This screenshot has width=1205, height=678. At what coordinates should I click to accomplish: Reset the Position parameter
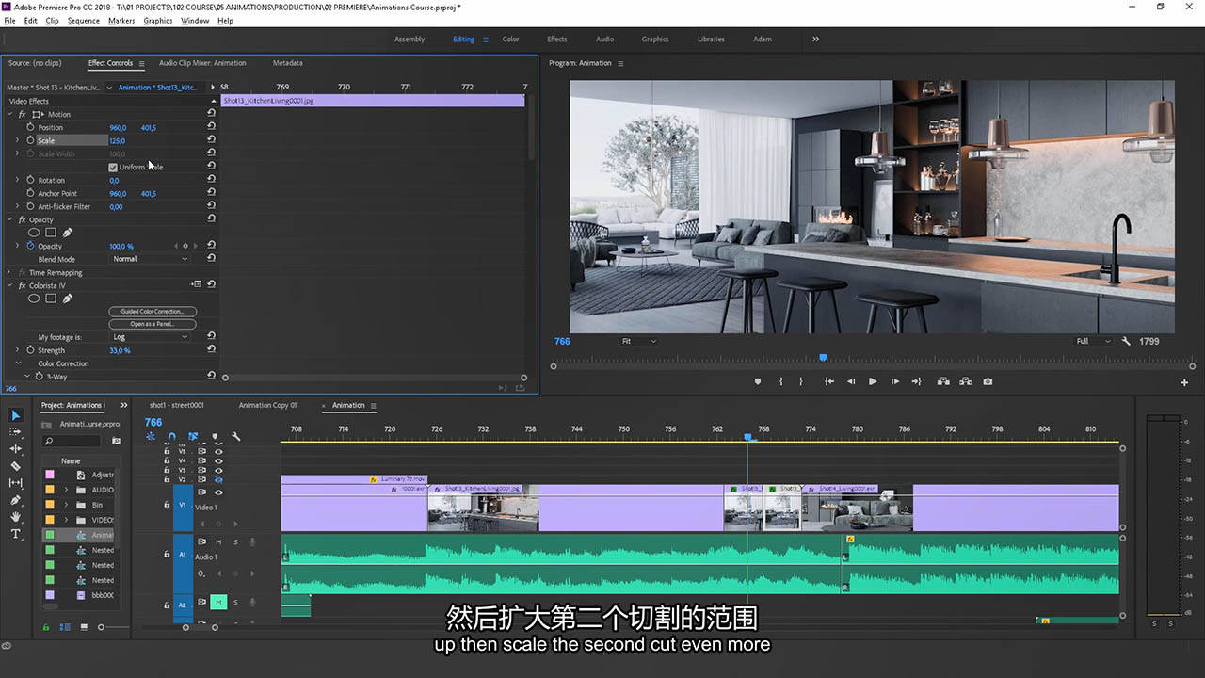point(211,127)
